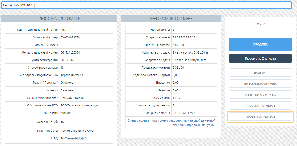Click Без маркировки value
This screenshot has height=146, width=297.
(x=72, y=98)
